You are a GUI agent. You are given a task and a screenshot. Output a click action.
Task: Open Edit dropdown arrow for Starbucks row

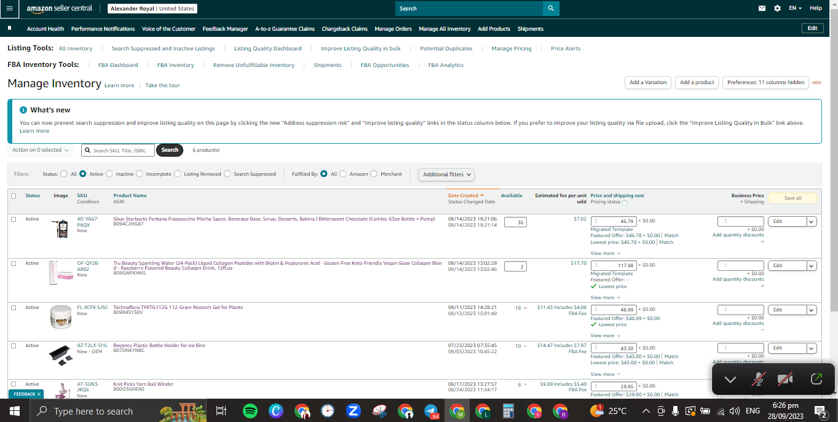pos(812,221)
